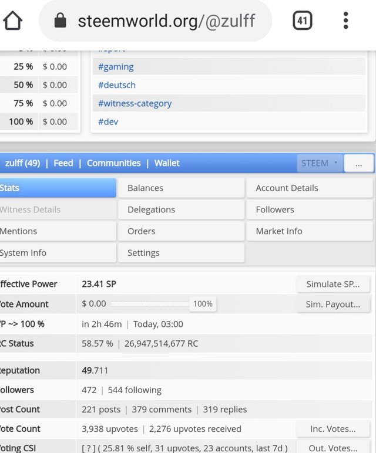Viewport: 376px width, 453px height.
Task: Click the Inc. Votes... button
Action: click(333, 429)
